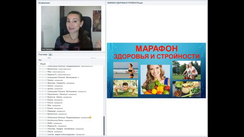
Task: Click the Нелли chat message
Action: click(x=51, y=86)
